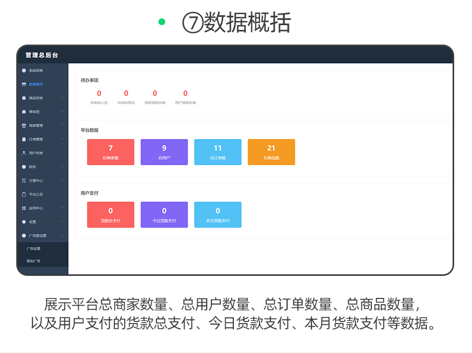Click the 数据概况 icon in sidebar
The image size is (472, 353).
click(24, 84)
